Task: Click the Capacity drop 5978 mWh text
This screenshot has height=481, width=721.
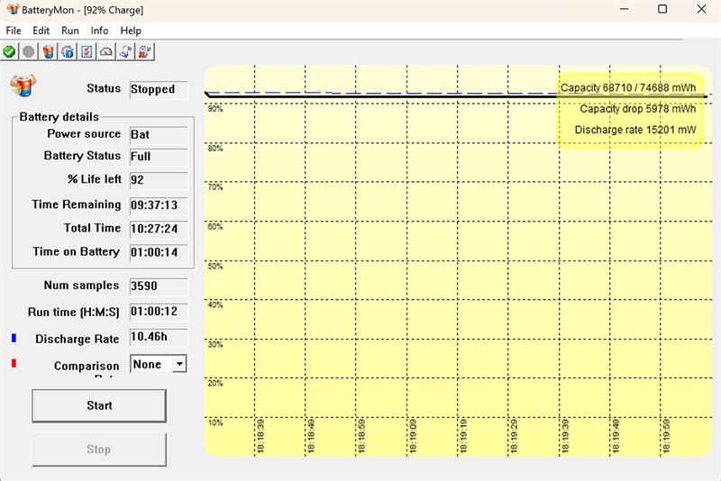Action: coord(638,109)
